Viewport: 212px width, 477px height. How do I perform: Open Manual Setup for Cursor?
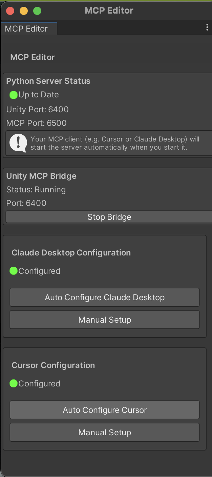105,432
